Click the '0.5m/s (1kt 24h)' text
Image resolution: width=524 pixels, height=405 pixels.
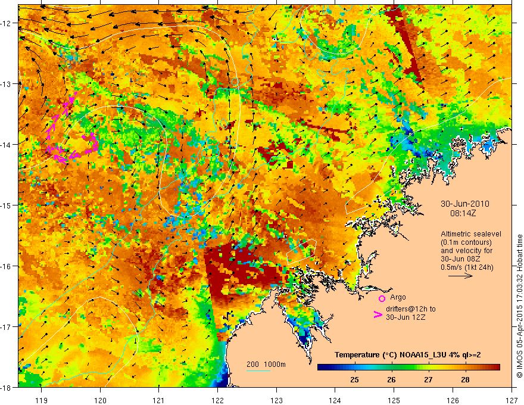[x=467, y=267]
